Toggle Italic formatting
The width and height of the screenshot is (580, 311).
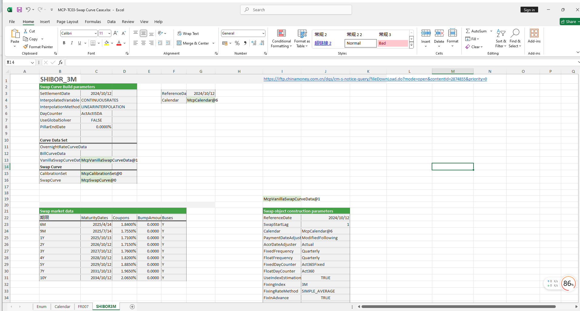click(x=72, y=43)
